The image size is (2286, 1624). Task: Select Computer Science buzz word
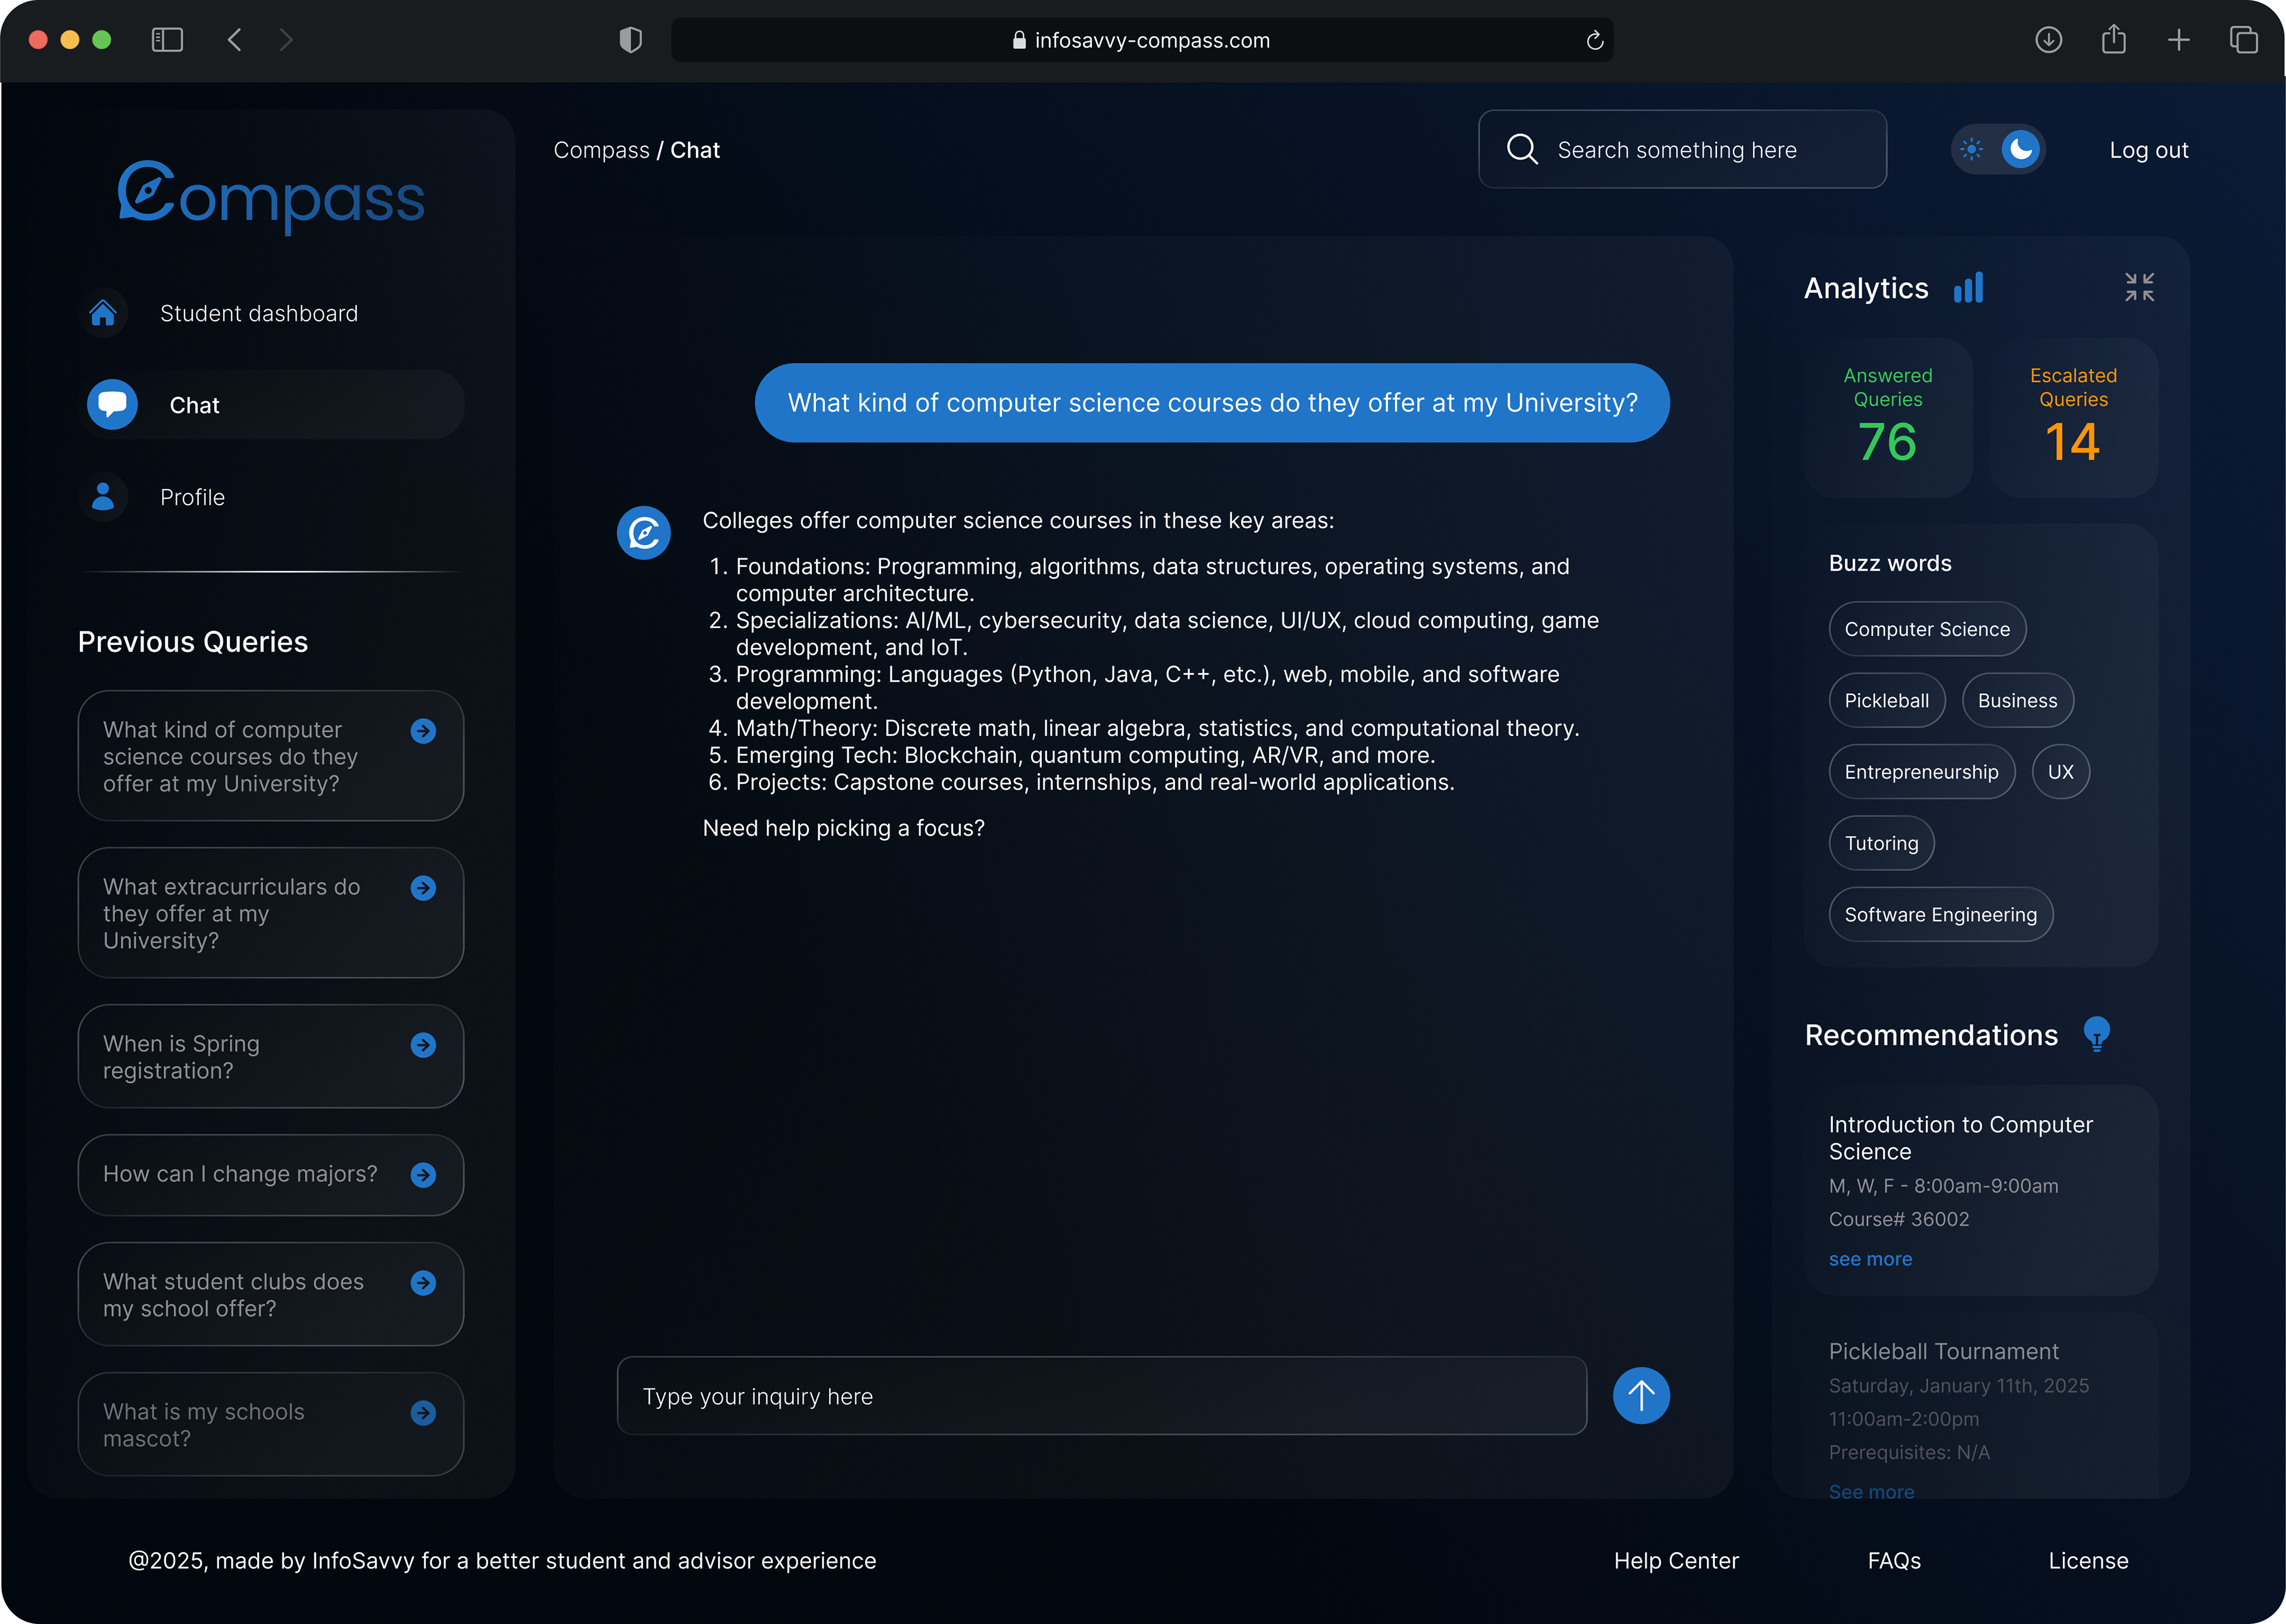[x=1927, y=629]
